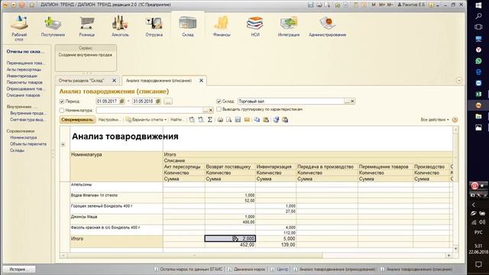Click the Найти... button
The image size is (489, 275).
click(x=177, y=120)
